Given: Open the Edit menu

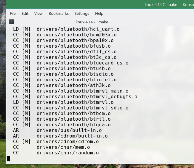Looking at the screenshot, I should [25, 13].
